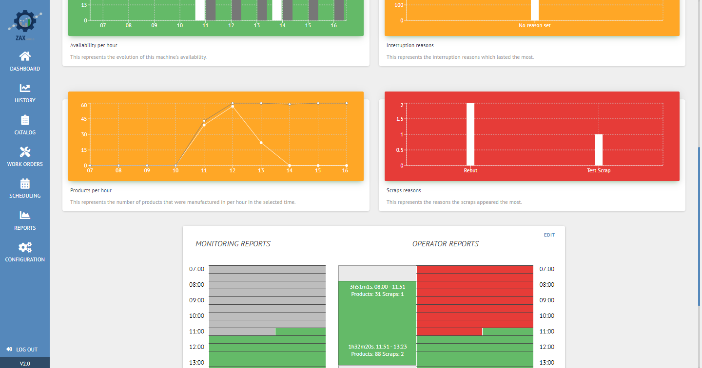Open the History chart icon
This screenshot has width=702, height=368.
[25, 88]
